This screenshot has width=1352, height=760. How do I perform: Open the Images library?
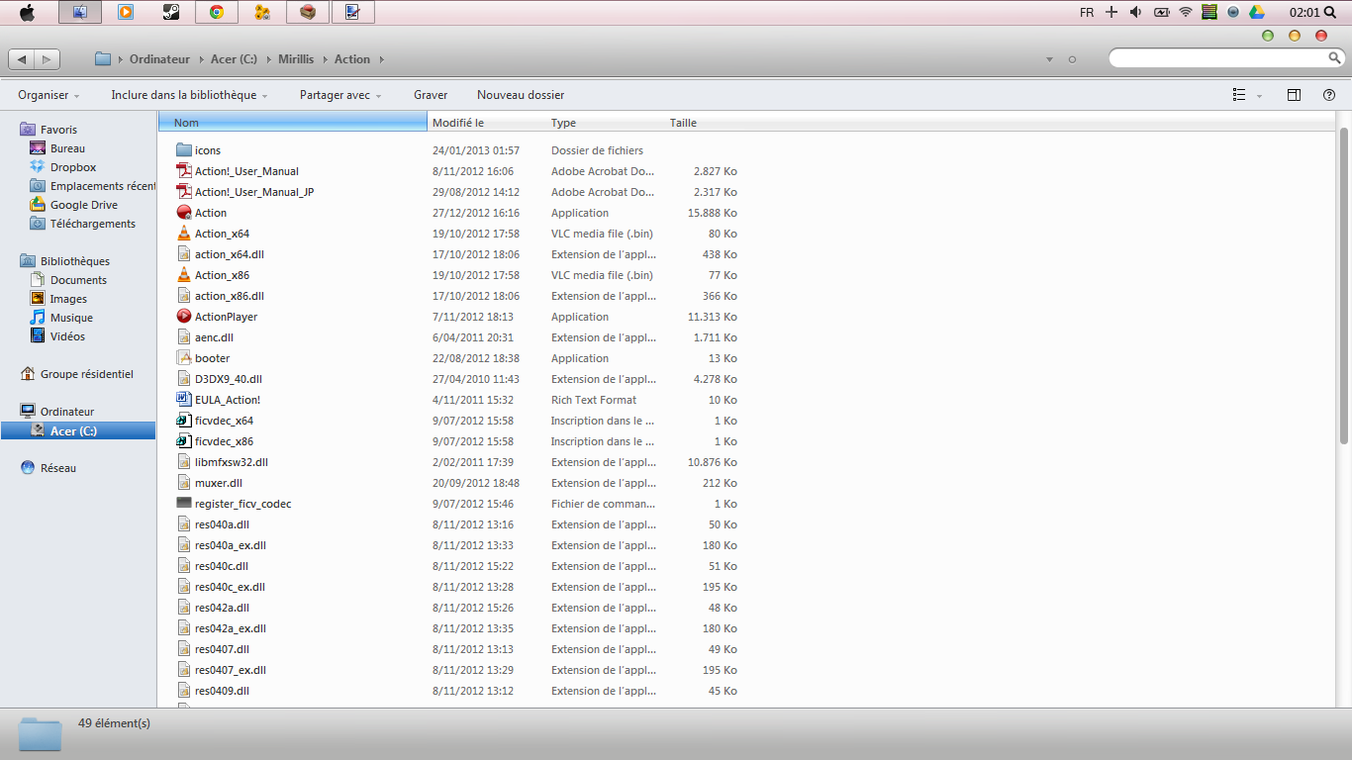68,299
